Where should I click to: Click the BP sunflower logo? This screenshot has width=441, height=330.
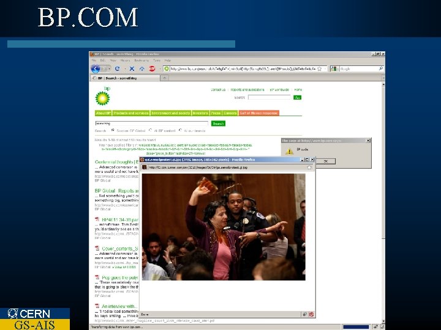pos(102,98)
